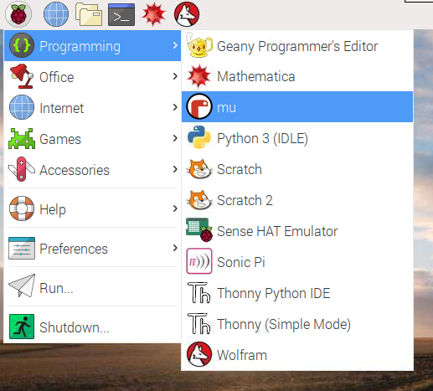Click the Geany teapot lamp icon
The width and height of the screenshot is (433, 391).
coord(199,44)
